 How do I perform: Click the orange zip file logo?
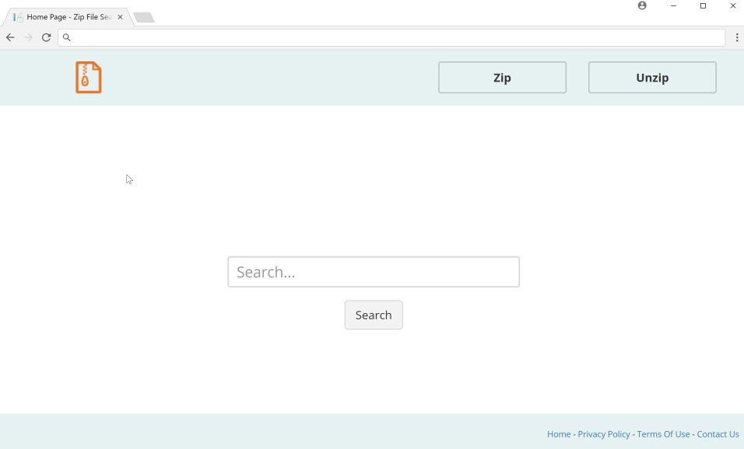click(88, 77)
